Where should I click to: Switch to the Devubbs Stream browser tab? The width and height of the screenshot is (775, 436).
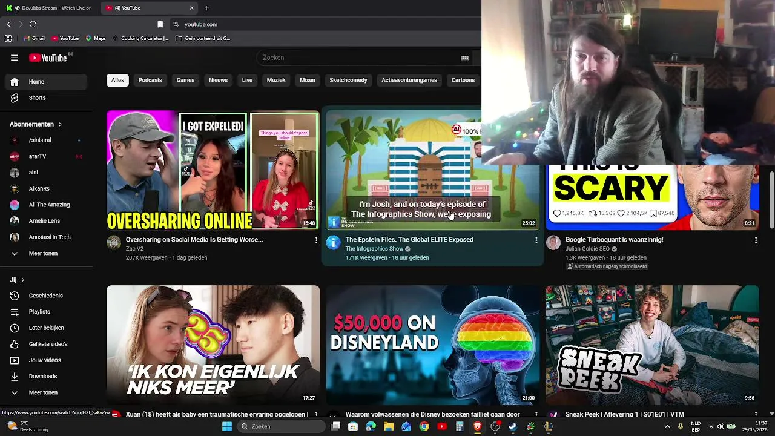[50, 8]
